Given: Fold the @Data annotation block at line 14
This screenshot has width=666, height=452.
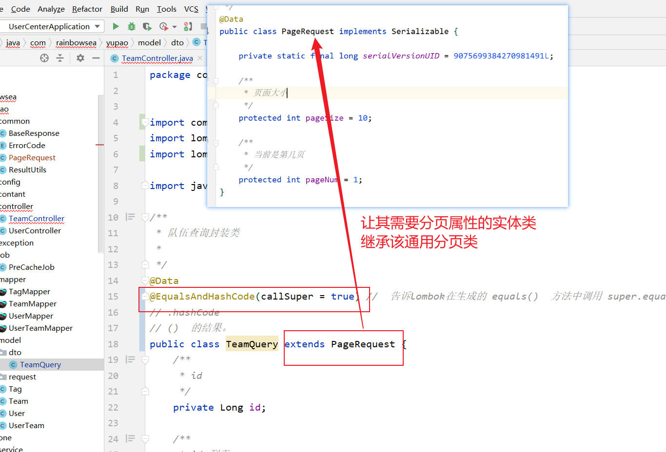Looking at the screenshot, I should [x=145, y=281].
